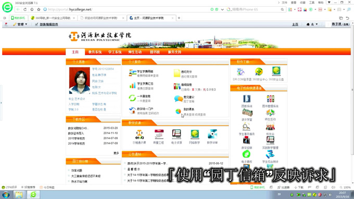Screen dimensions: 354x199
Task: Open the address bar history dropdown arrow
Action: pyautogui.click(x=222, y=9)
